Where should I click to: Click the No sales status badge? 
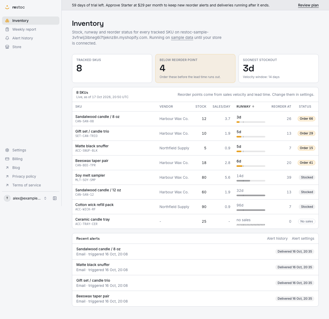[307, 221]
